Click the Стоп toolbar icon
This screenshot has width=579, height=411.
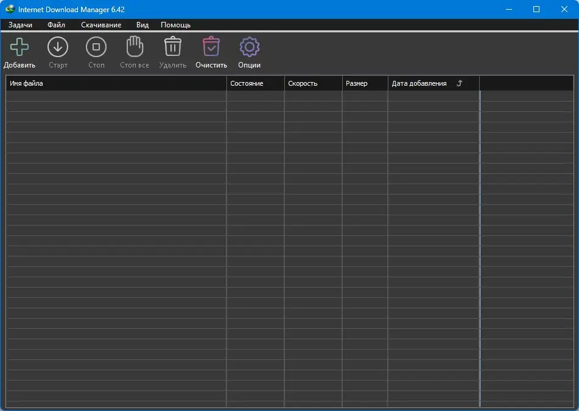96,47
